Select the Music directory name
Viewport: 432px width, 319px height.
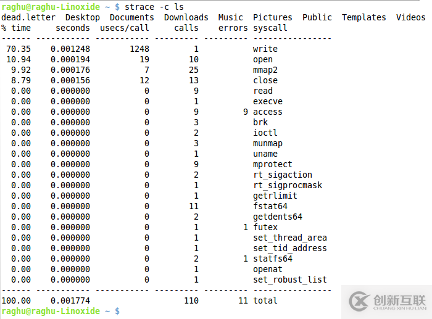pos(230,17)
